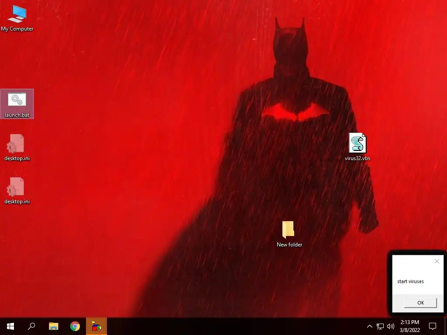Open the clock showing 2:13 PM

coord(409,326)
